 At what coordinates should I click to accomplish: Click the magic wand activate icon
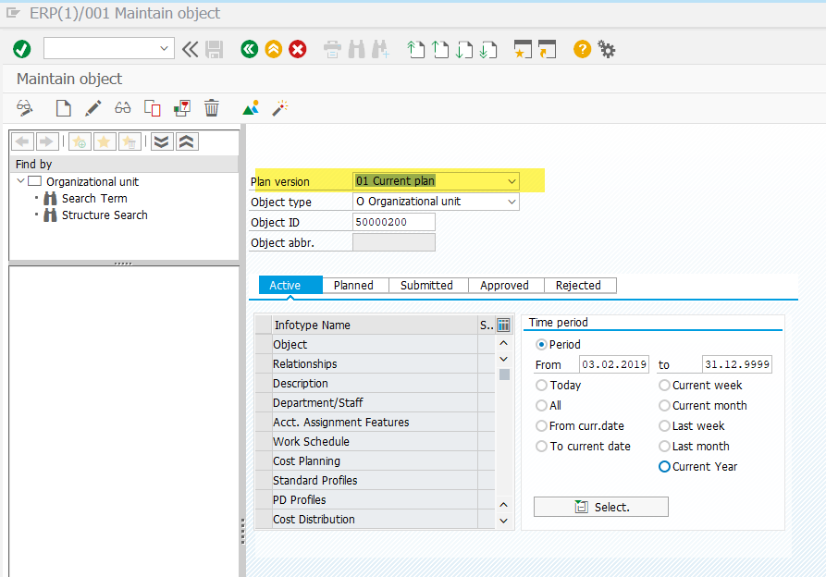coord(279,108)
